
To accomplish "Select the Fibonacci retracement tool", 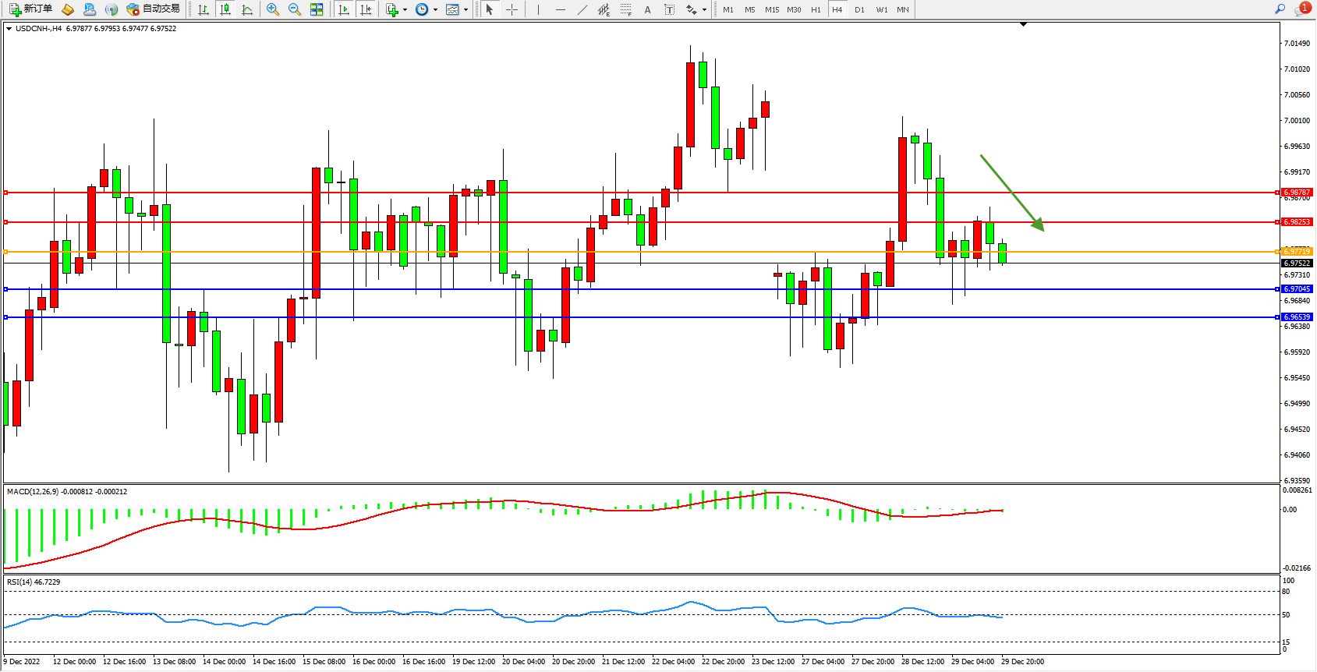I will click(x=625, y=9).
